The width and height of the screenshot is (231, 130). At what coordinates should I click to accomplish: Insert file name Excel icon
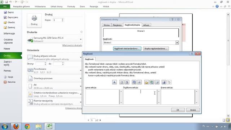click(152, 82)
